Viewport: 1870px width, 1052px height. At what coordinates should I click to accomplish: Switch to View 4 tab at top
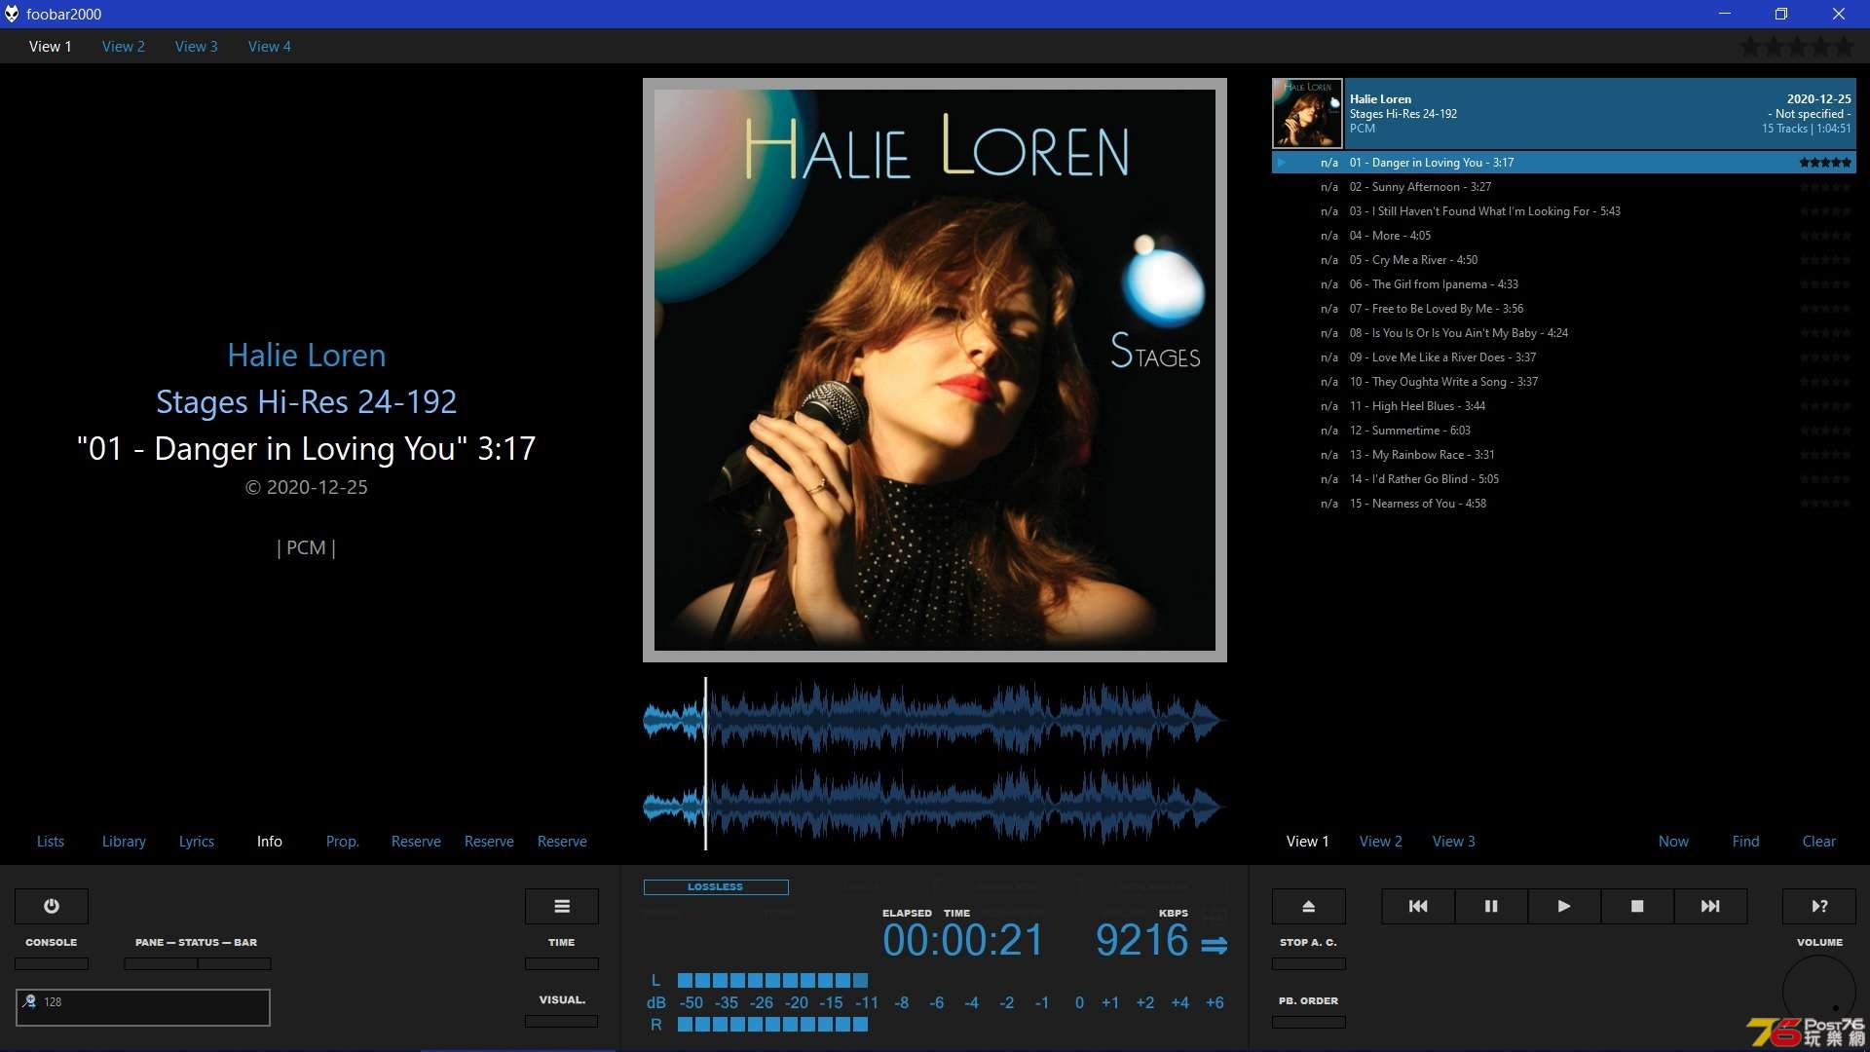click(270, 46)
